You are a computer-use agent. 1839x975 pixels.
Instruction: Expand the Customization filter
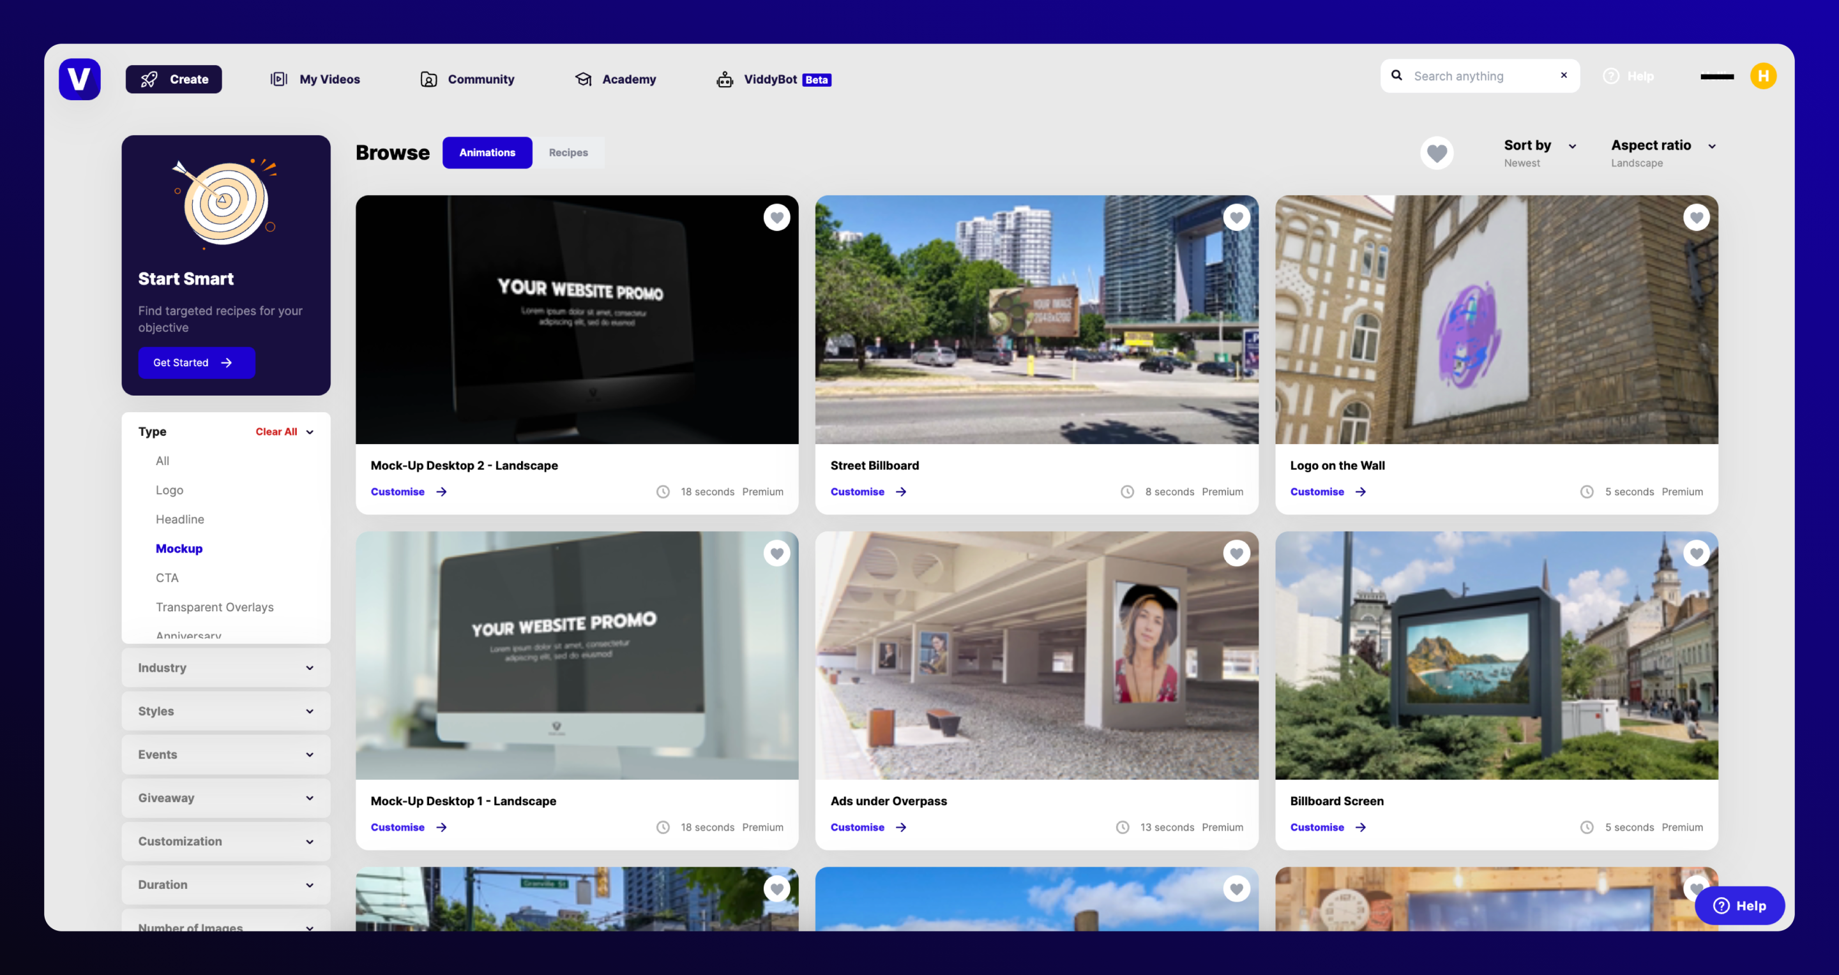(225, 842)
